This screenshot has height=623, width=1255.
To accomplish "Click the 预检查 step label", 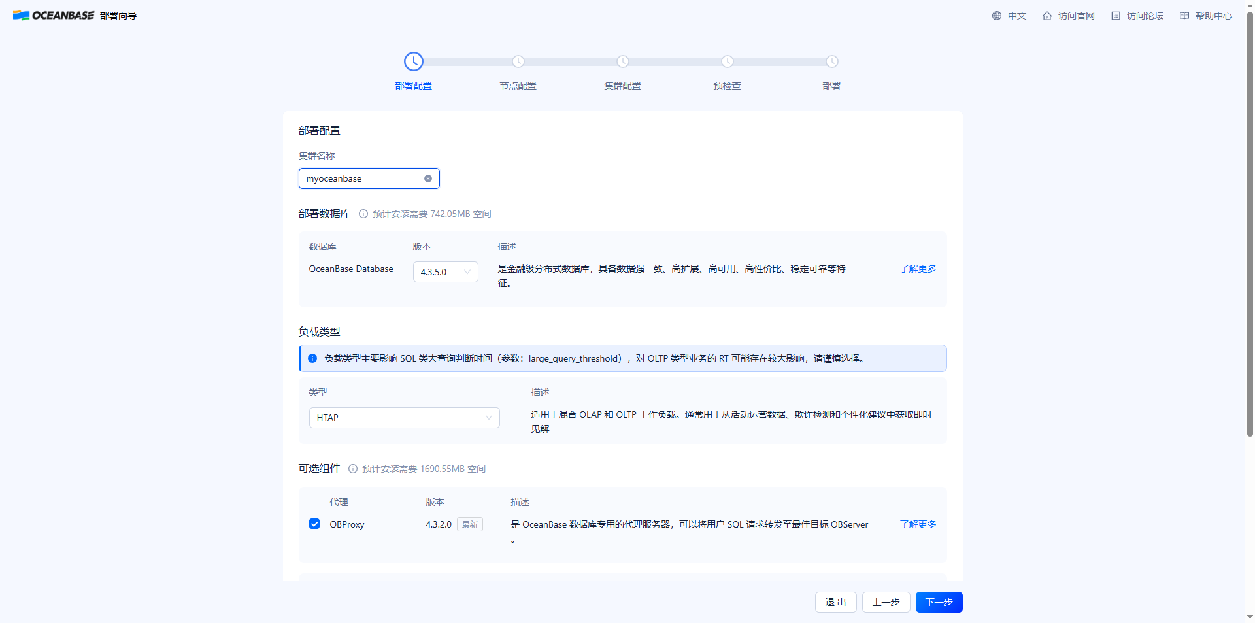I will pos(728,86).
